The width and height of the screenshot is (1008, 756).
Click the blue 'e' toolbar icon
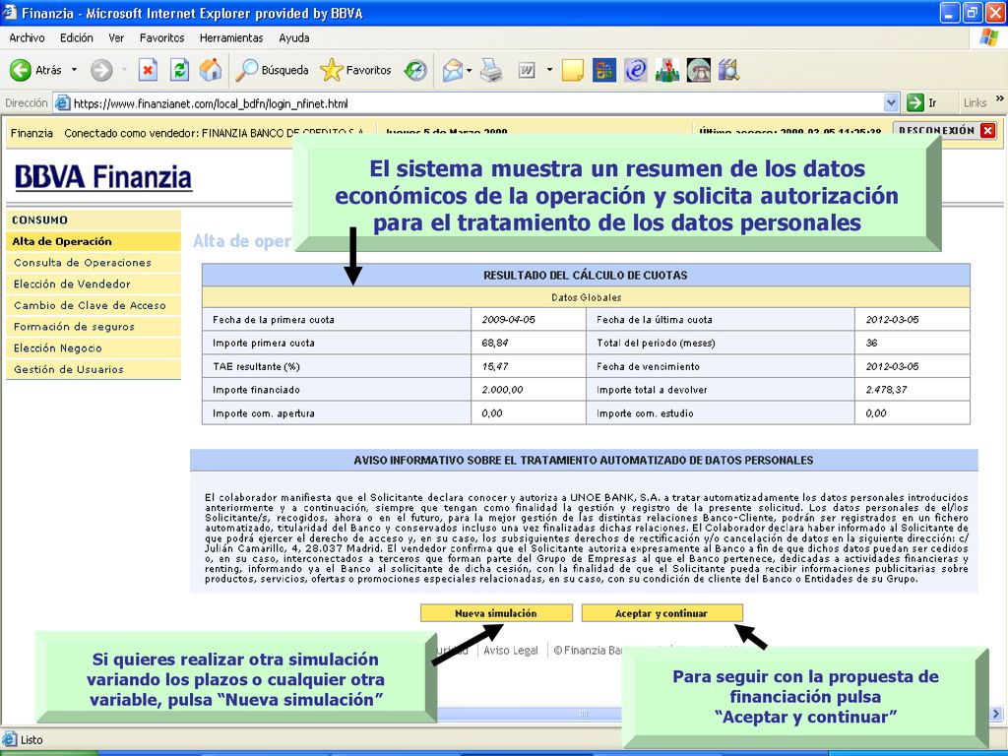(636, 70)
